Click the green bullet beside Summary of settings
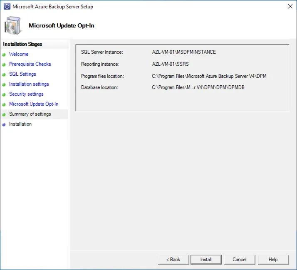 [x=4, y=114]
